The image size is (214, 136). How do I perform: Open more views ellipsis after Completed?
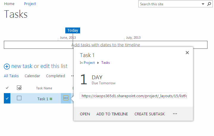[72, 76]
